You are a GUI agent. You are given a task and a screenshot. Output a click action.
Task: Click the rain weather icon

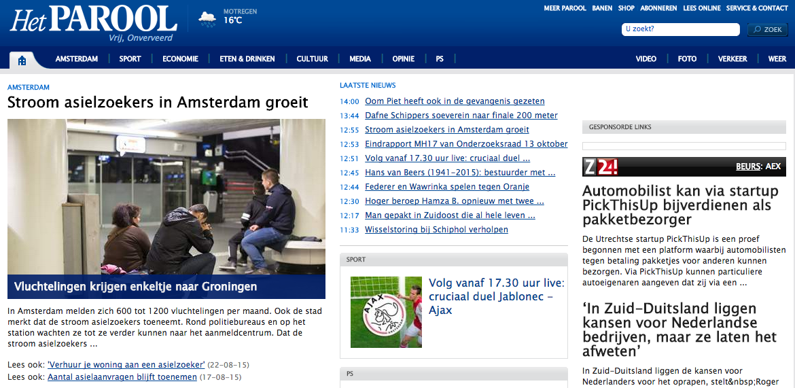point(207,18)
